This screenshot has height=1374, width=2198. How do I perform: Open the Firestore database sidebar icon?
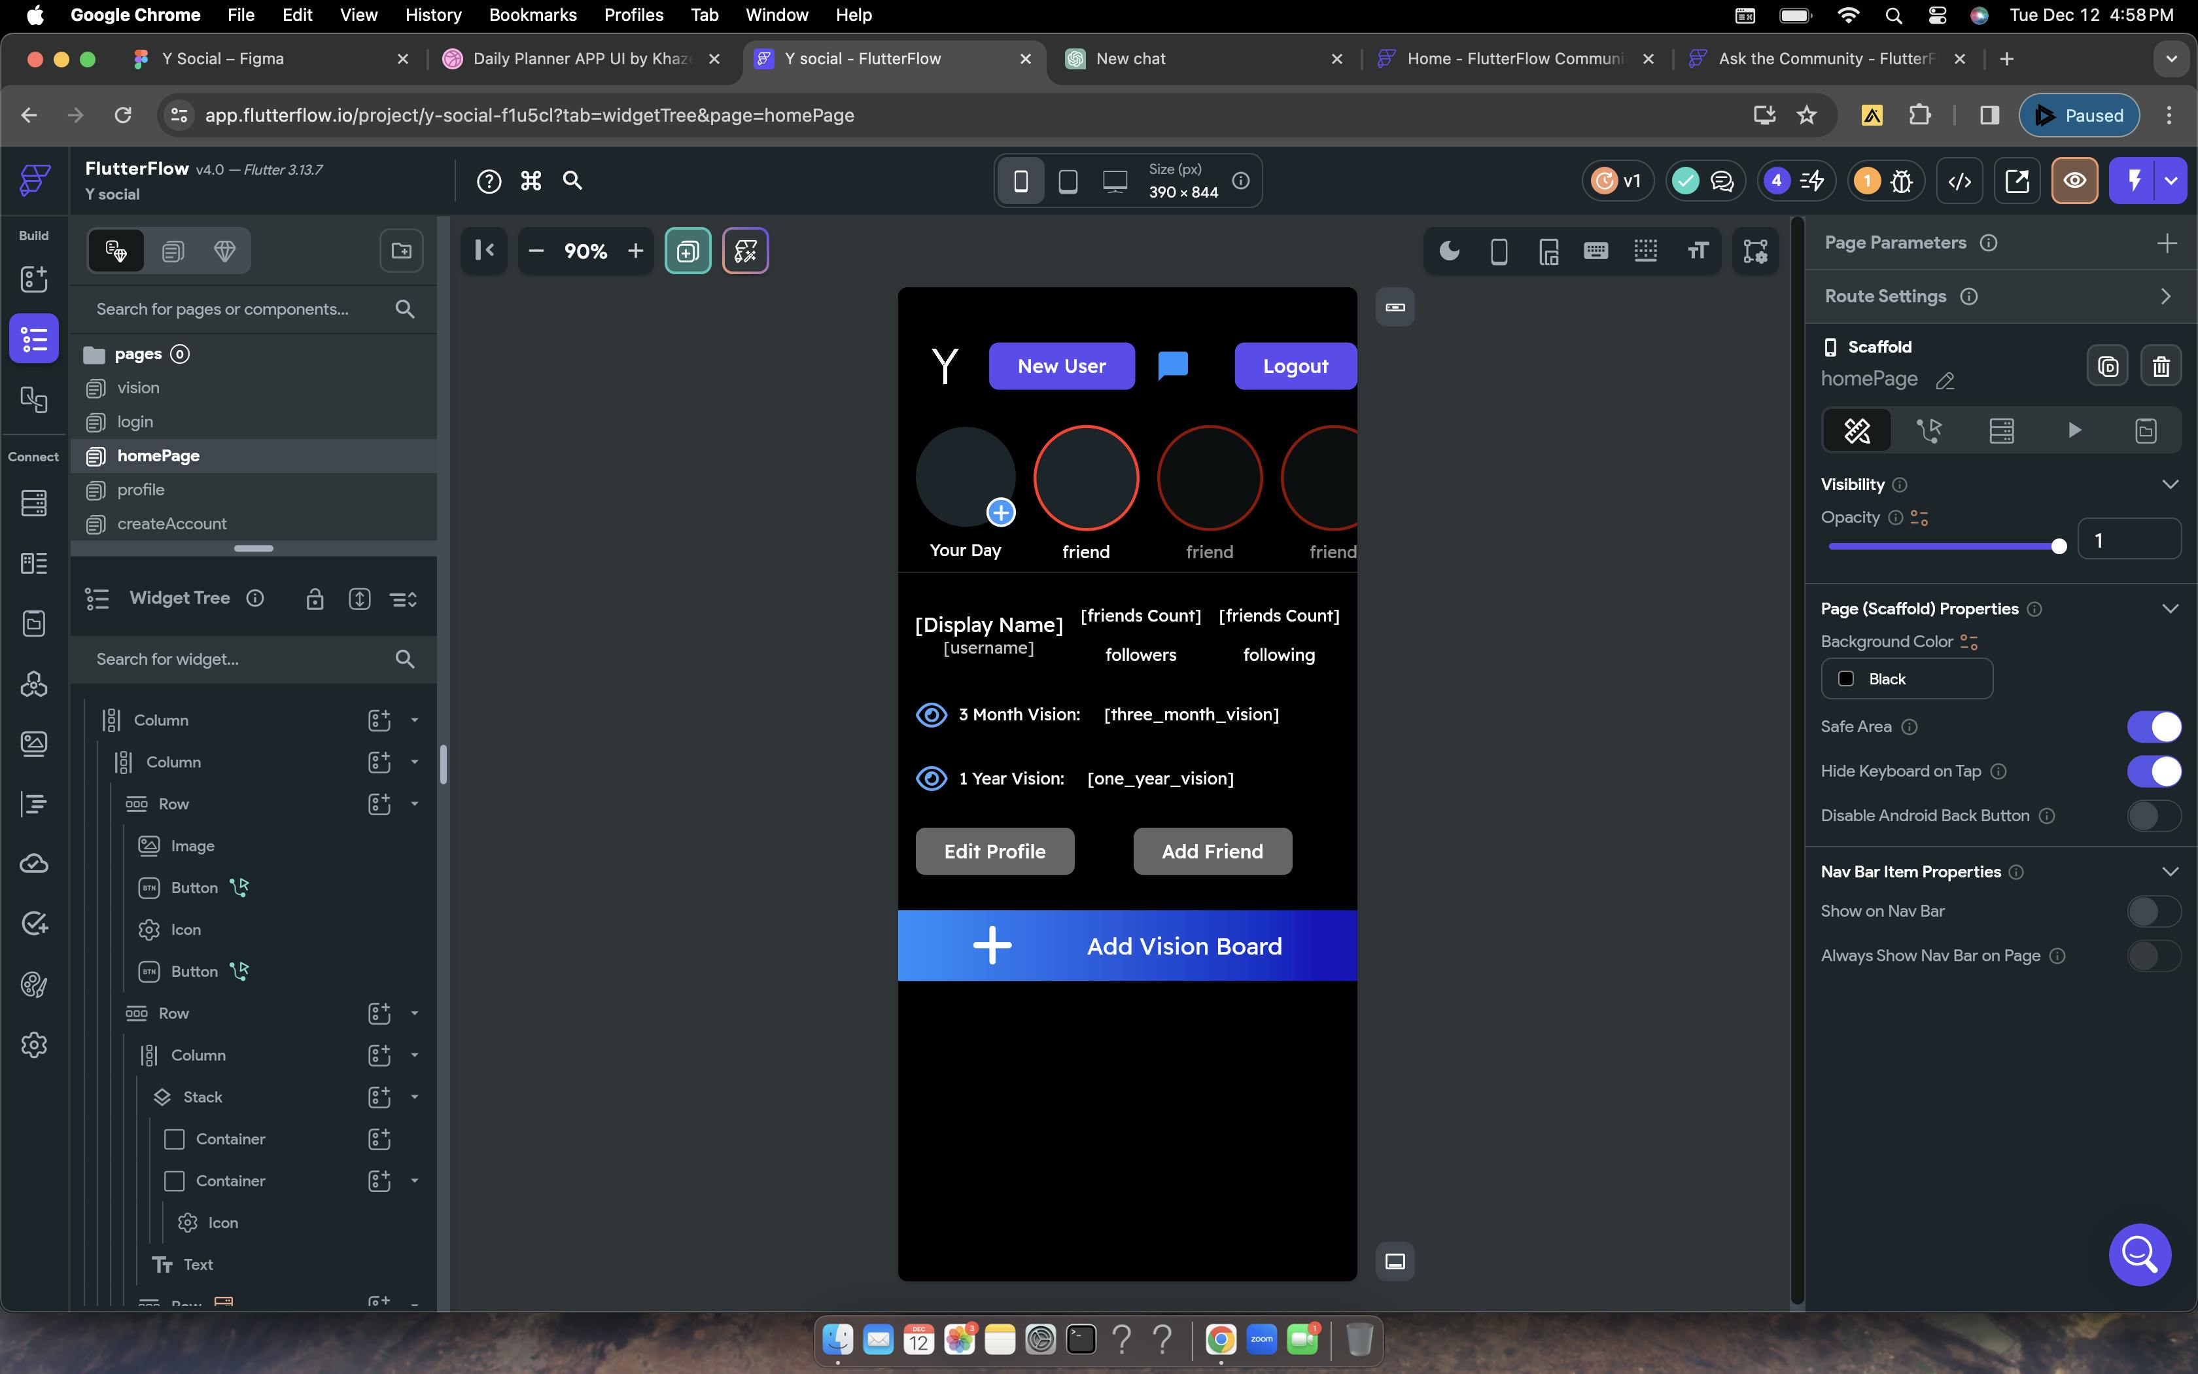tap(33, 502)
